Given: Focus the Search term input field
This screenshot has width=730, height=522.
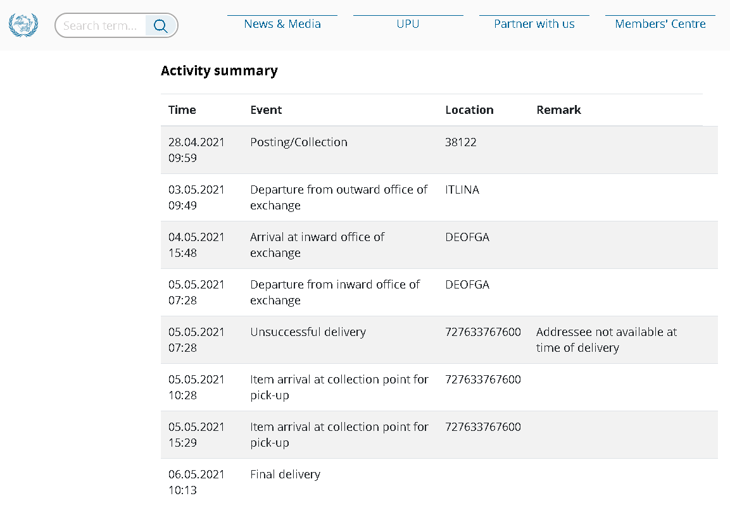Looking at the screenshot, I should (x=100, y=26).
